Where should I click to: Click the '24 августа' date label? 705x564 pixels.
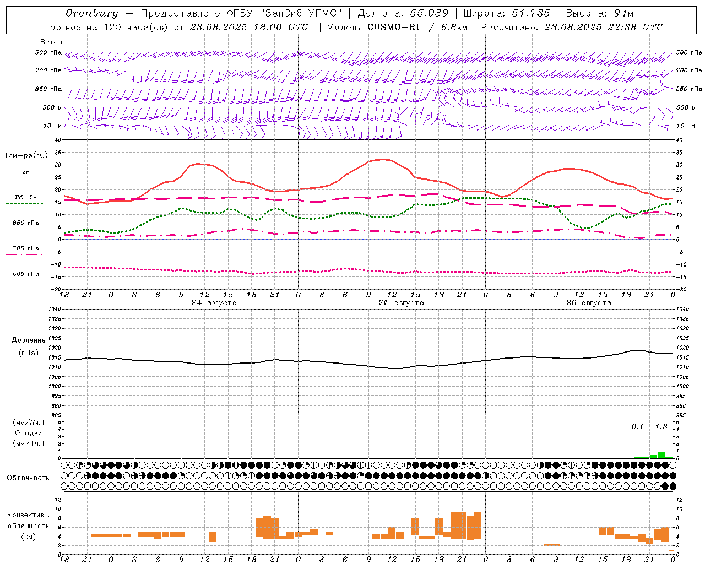[214, 303]
